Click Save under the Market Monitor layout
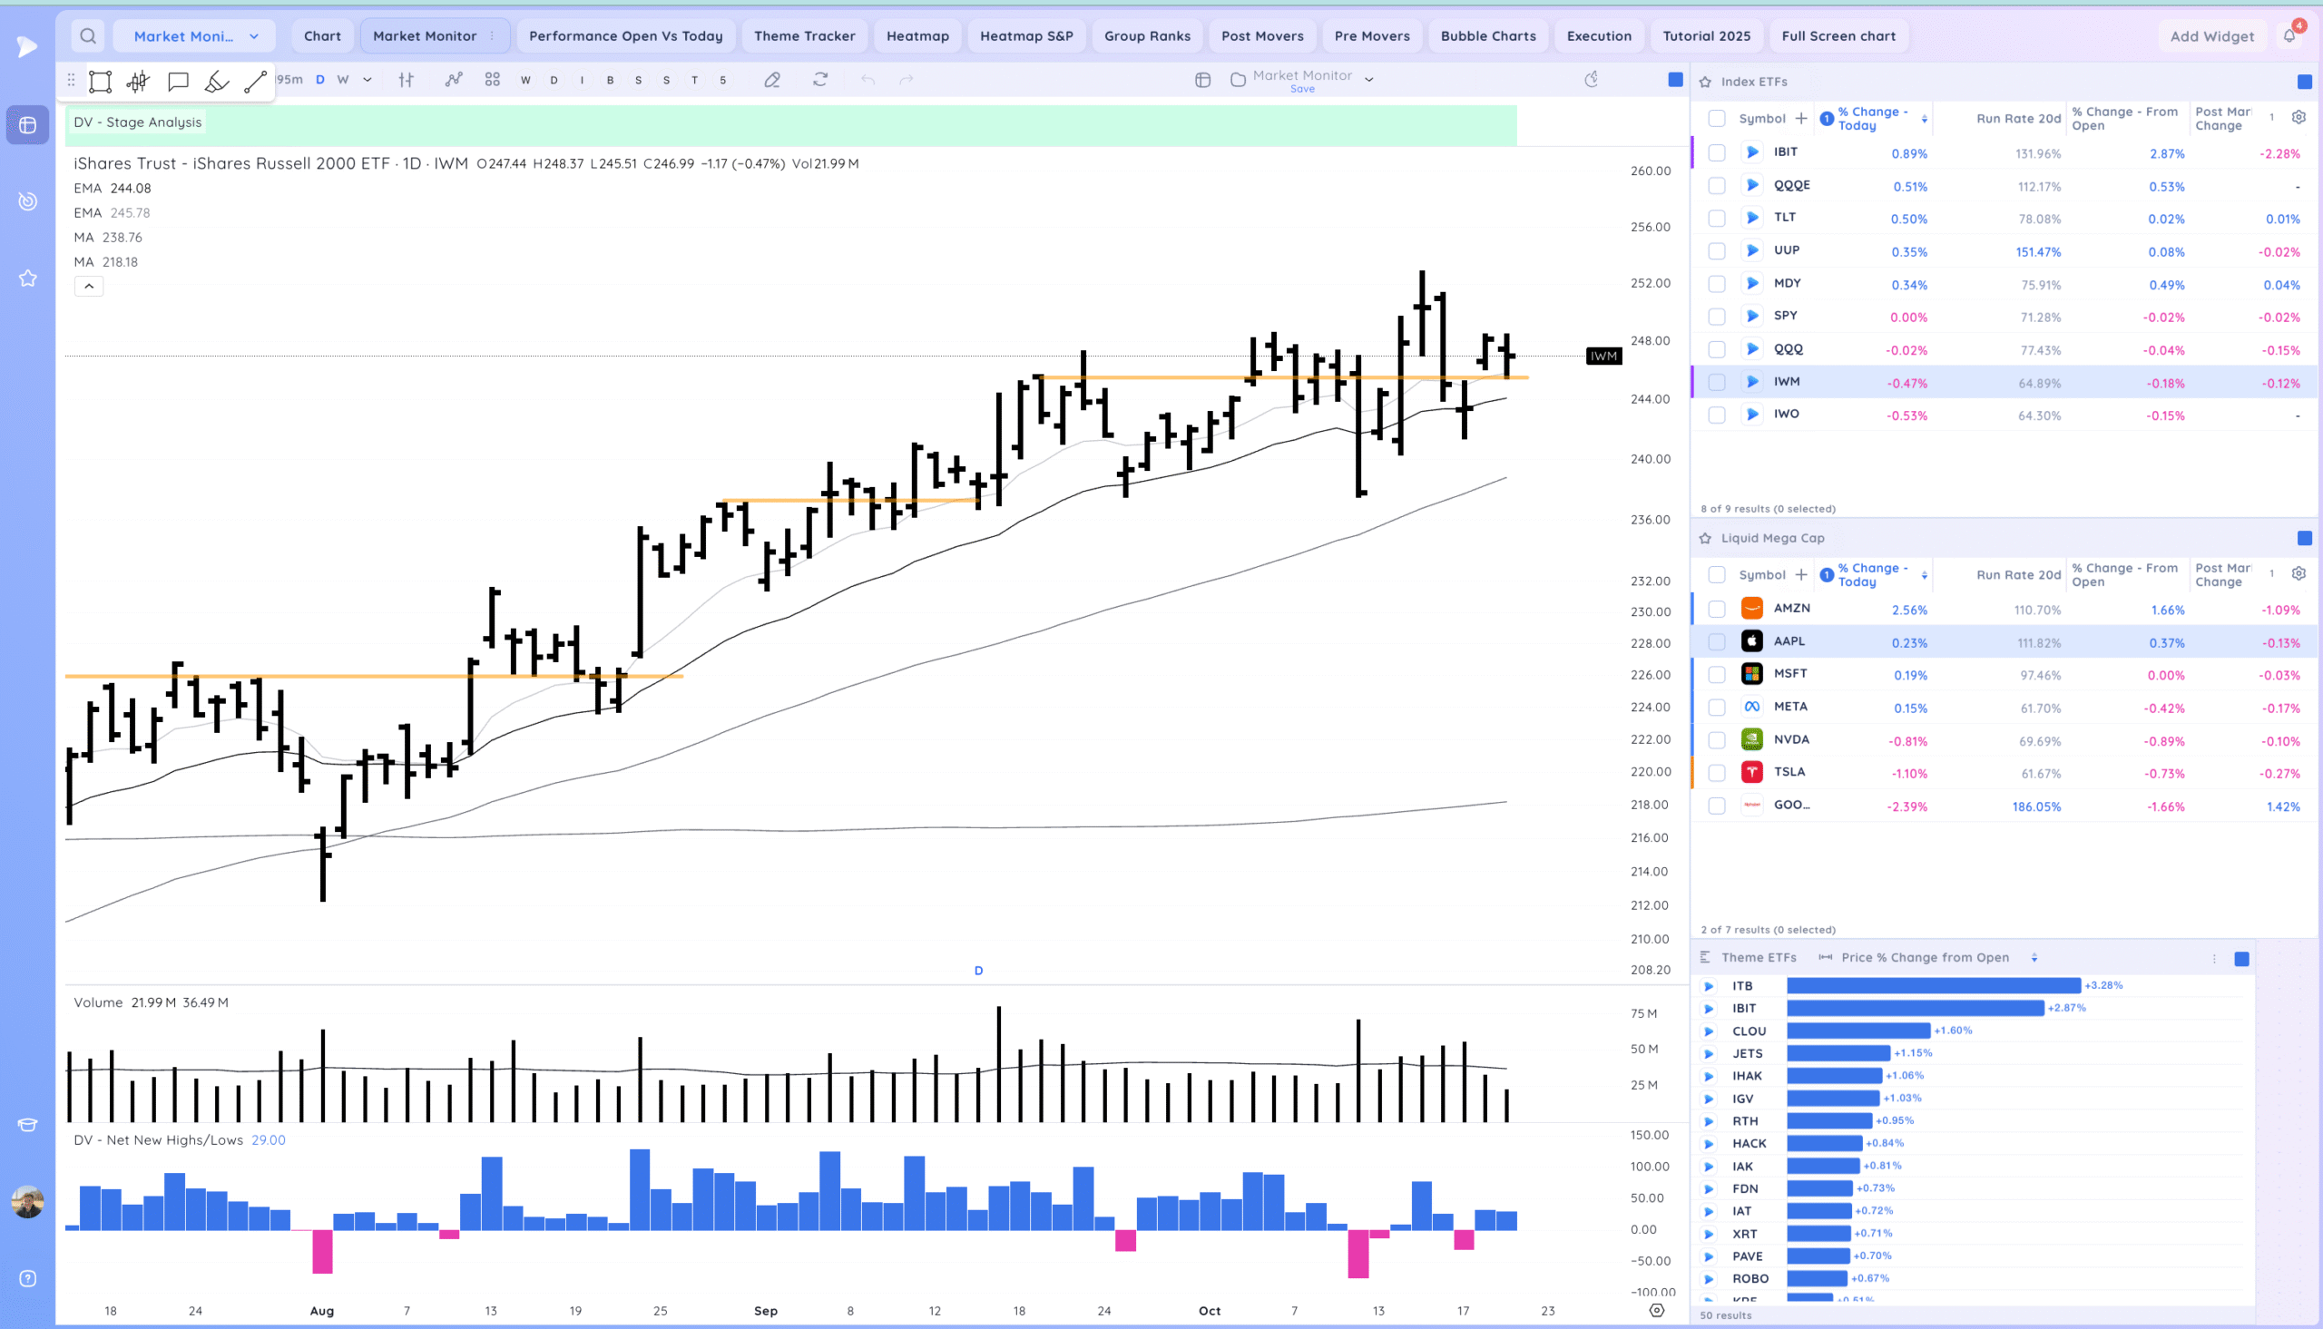The width and height of the screenshot is (2323, 1329). pos(1301,90)
